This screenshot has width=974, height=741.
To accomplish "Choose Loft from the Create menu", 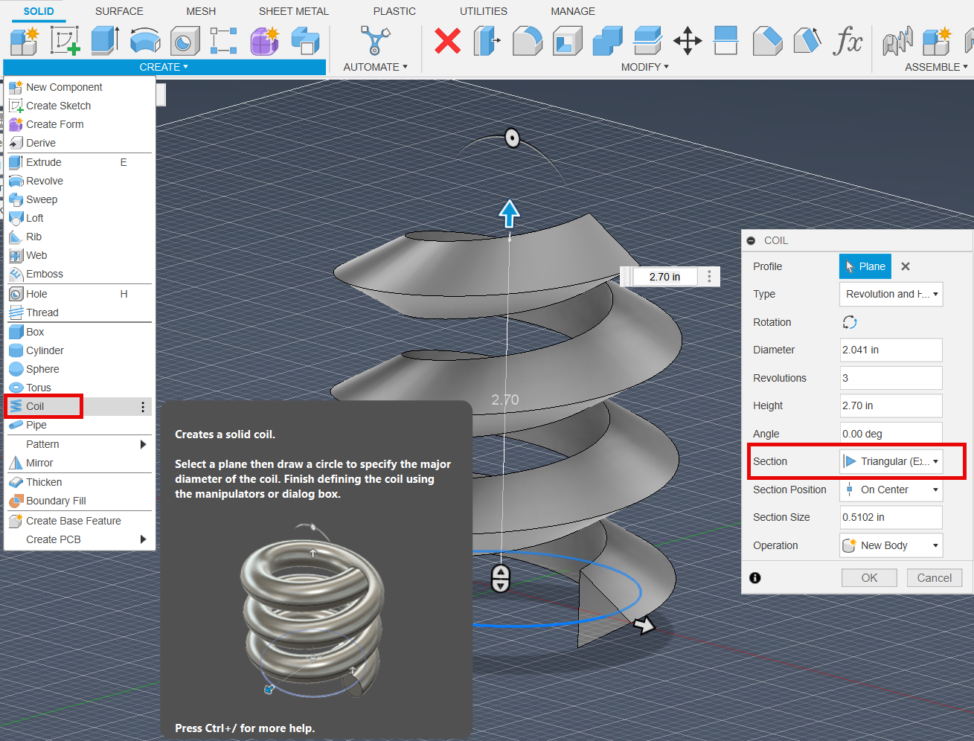I will (x=80, y=218).
